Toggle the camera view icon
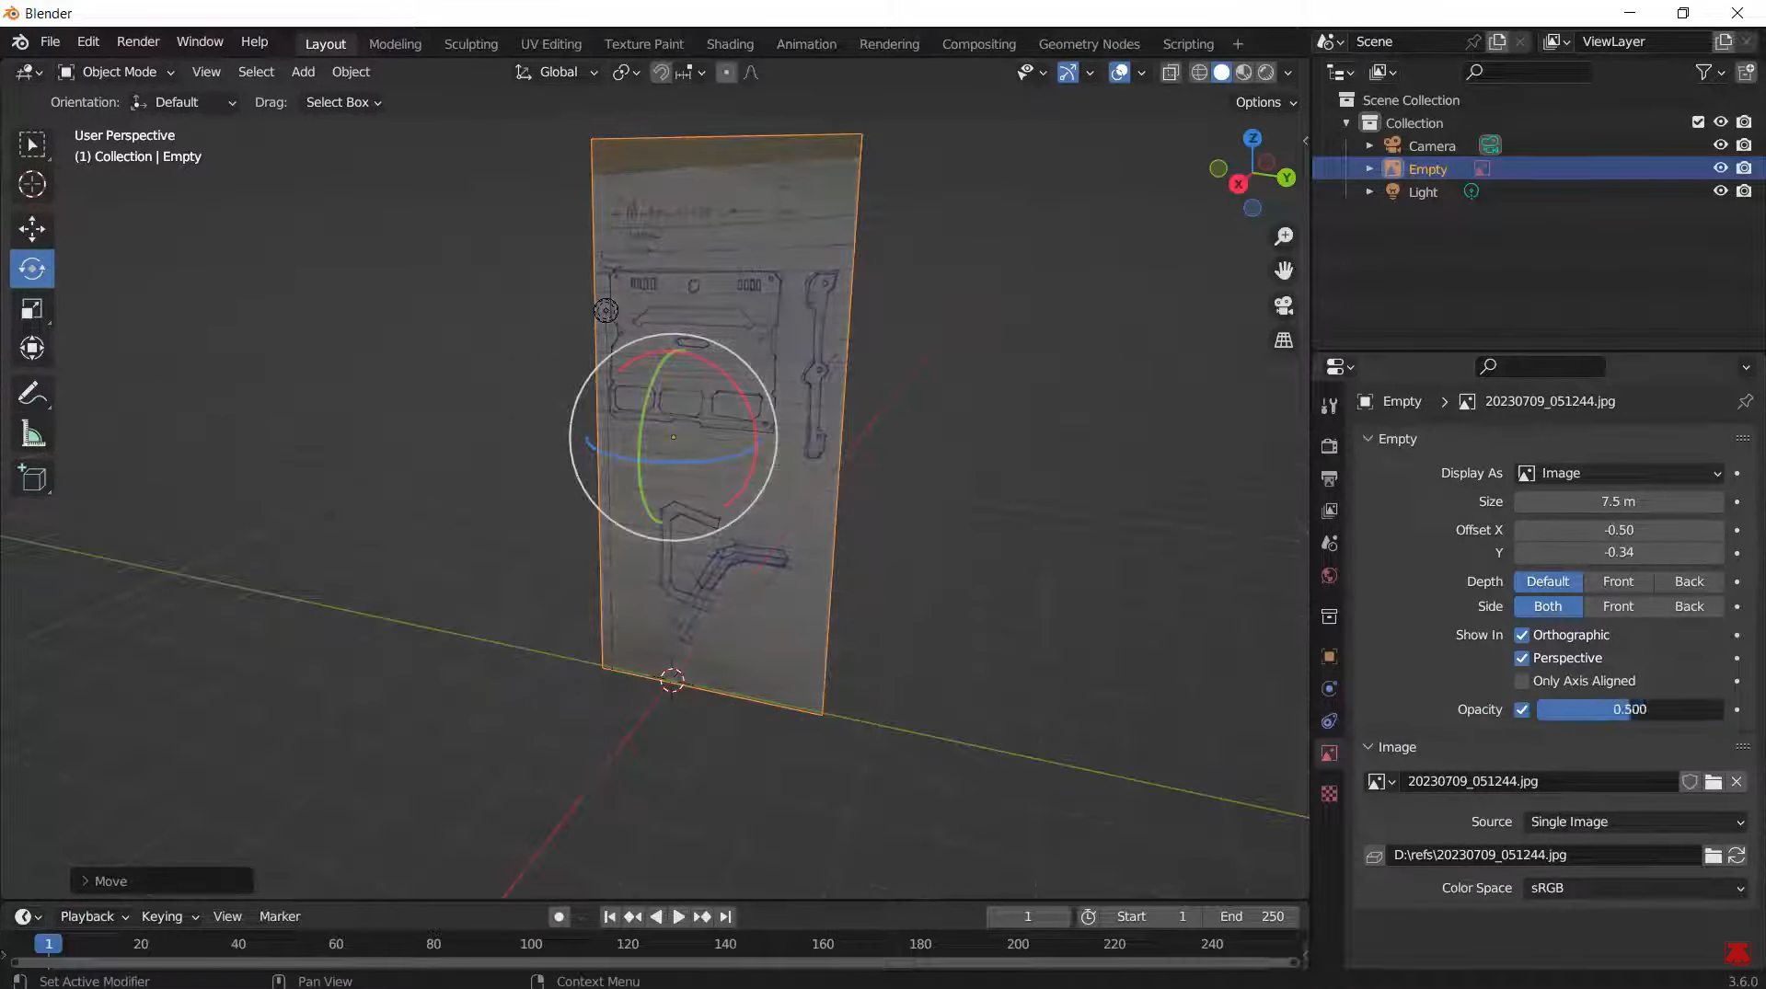Viewport: 1766px width, 989px height. 1283,305
